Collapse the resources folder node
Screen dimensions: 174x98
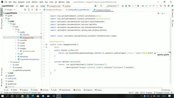pos(8,62)
